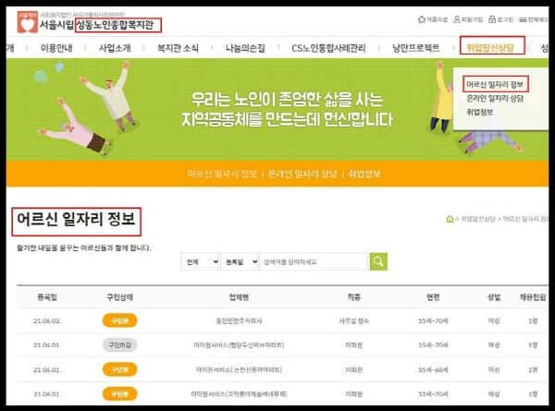555x411 pixels.
Task: Open the company name in the 21.06.02 row
Action: [239, 320]
